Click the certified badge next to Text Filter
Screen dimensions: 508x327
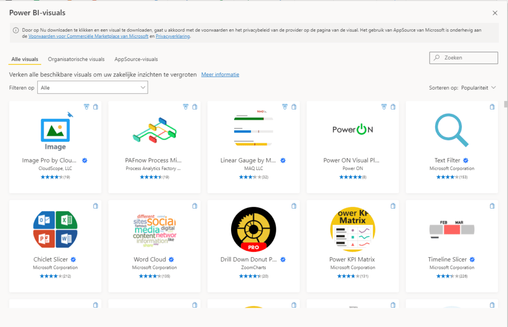465,161
